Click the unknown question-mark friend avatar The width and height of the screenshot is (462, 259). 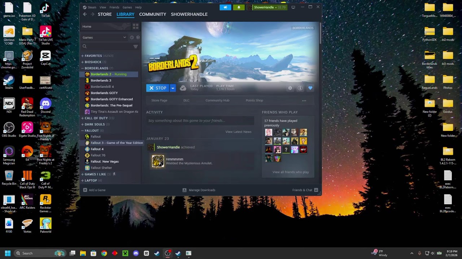[286, 150]
